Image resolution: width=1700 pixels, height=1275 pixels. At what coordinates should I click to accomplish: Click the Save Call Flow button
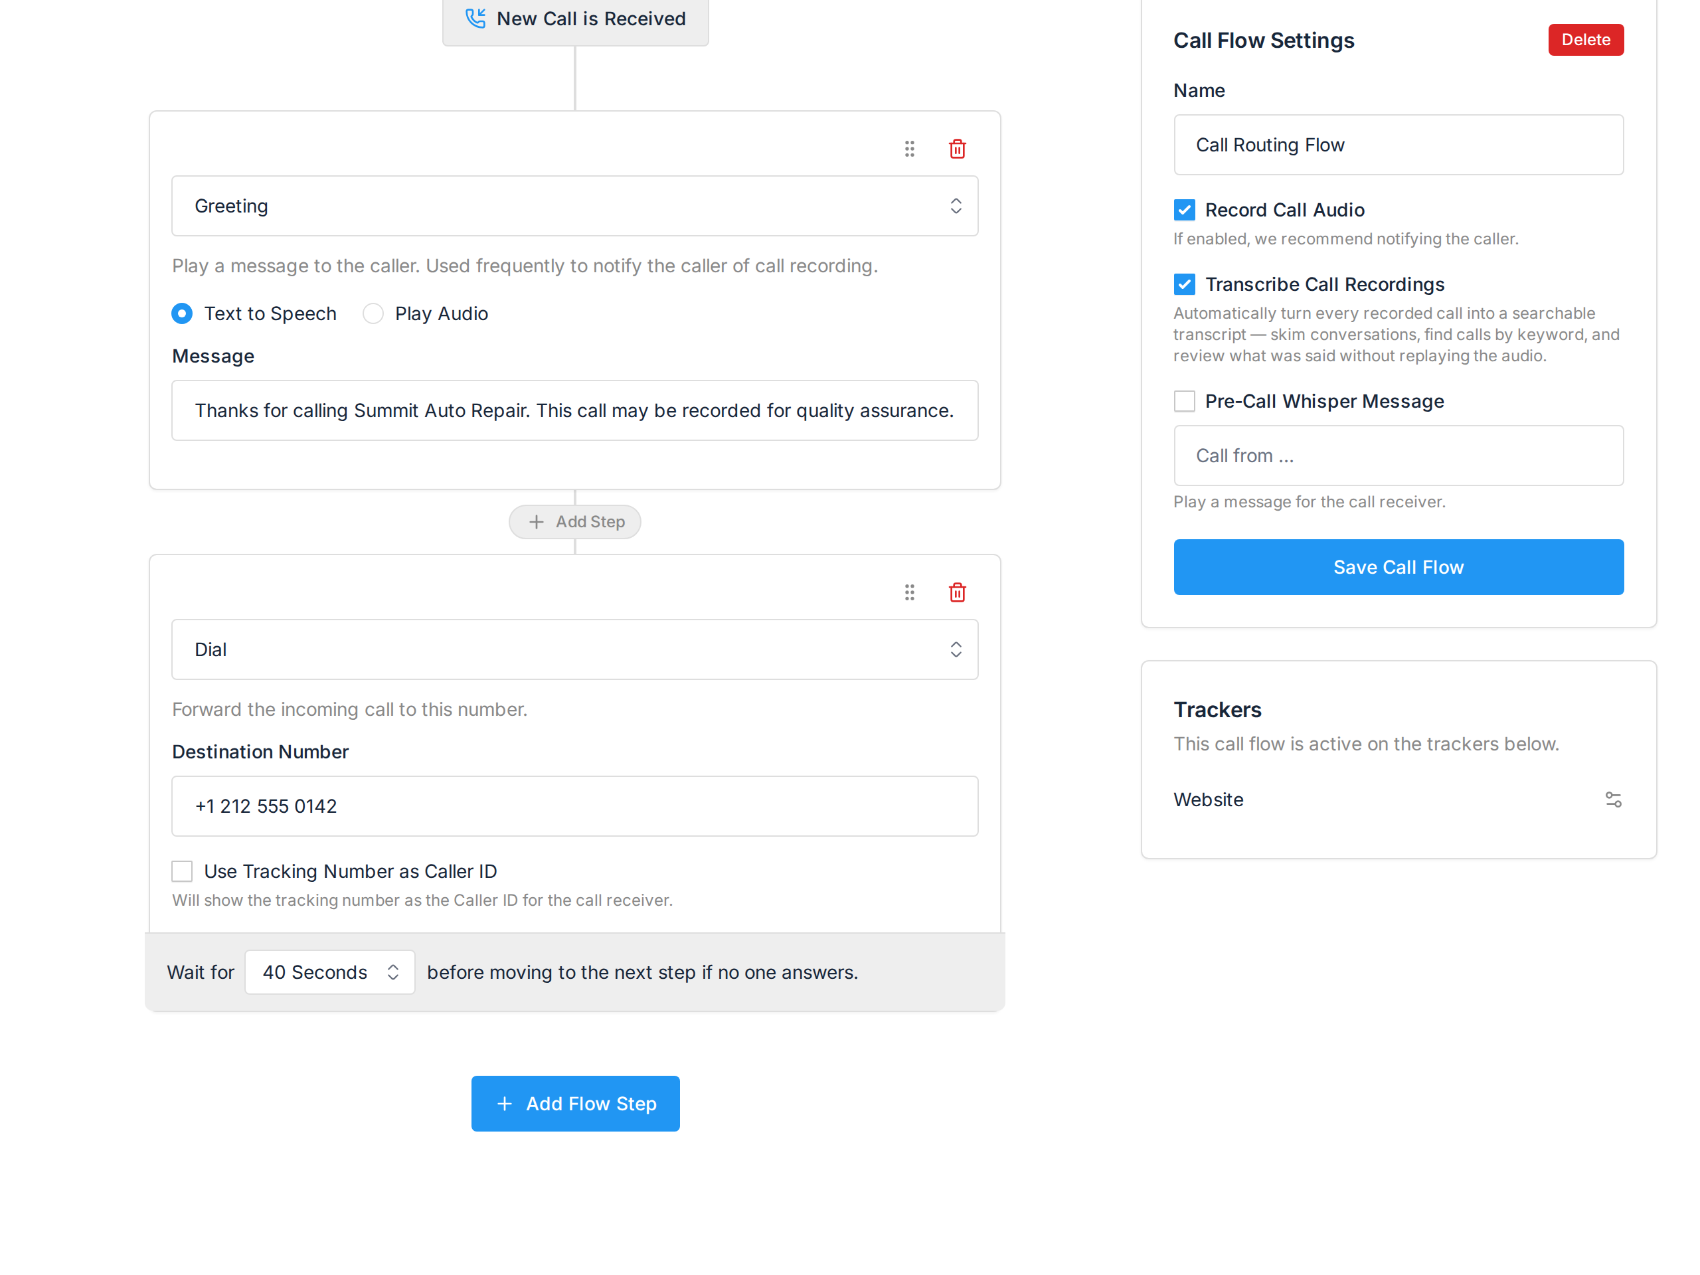[x=1398, y=567]
